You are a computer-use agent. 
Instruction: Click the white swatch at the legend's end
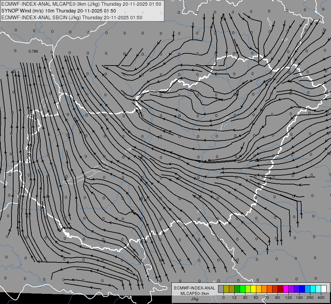[x=324, y=289]
